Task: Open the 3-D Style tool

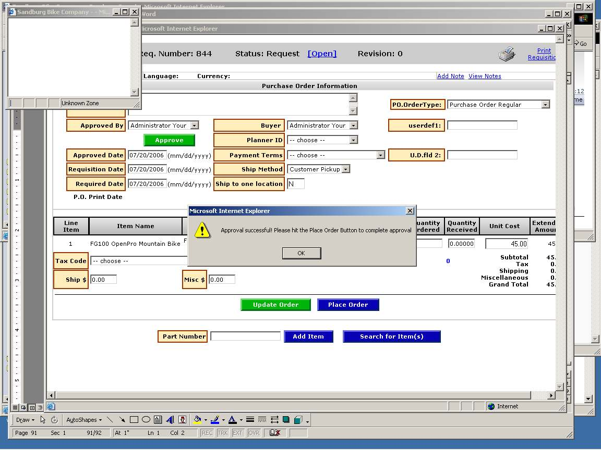Action: (x=297, y=420)
